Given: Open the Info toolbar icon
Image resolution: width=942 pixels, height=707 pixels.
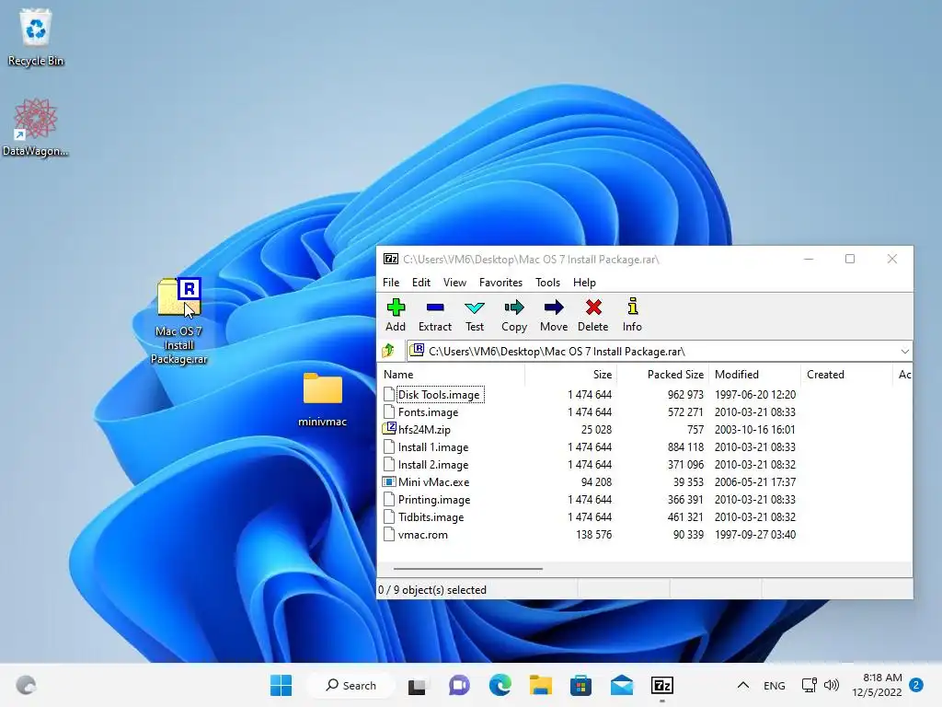Looking at the screenshot, I should (632, 315).
